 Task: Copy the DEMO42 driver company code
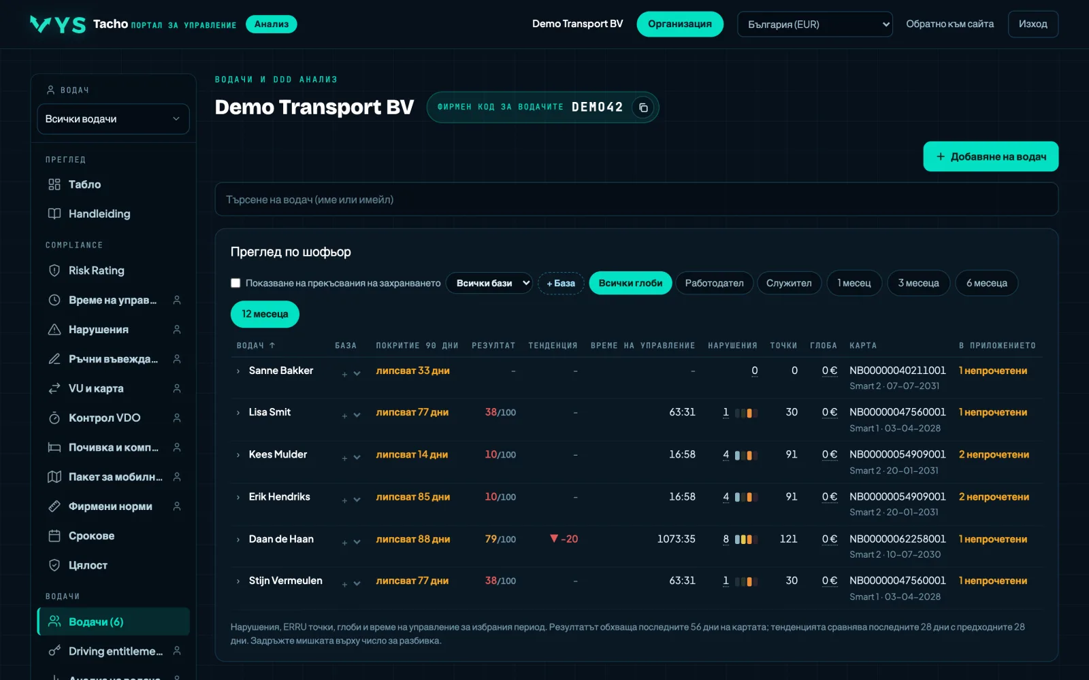tap(643, 107)
